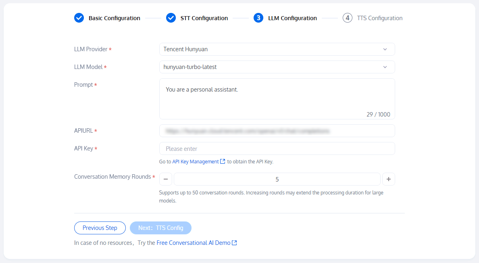The width and height of the screenshot is (479, 263).
Task: Go to Basic Configuration step
Action: [115, 18]
